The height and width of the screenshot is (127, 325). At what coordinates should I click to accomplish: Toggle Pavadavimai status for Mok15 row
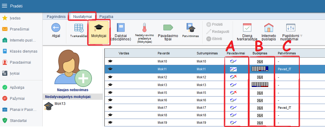[233, 93]
